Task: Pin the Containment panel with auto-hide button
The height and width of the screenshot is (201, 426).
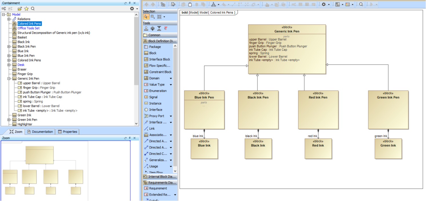Action: tap(130, 3)
